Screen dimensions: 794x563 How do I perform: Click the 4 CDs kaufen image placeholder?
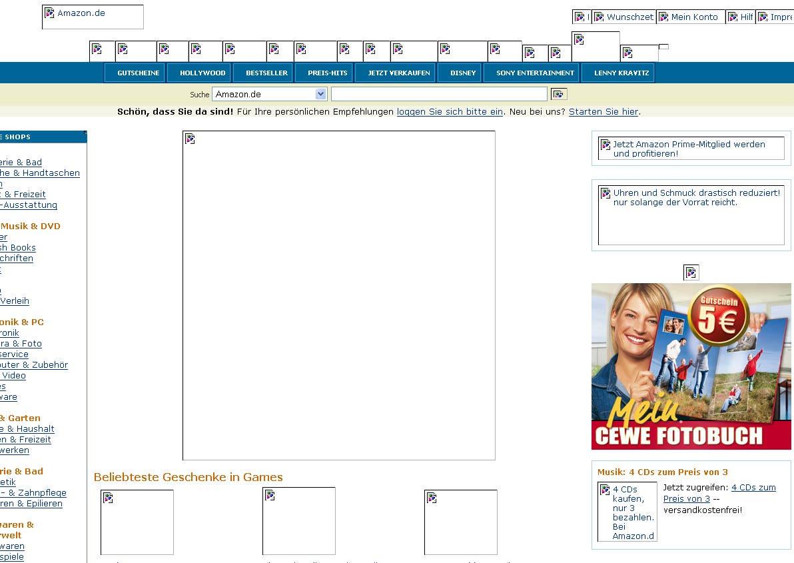click(627, 512)
